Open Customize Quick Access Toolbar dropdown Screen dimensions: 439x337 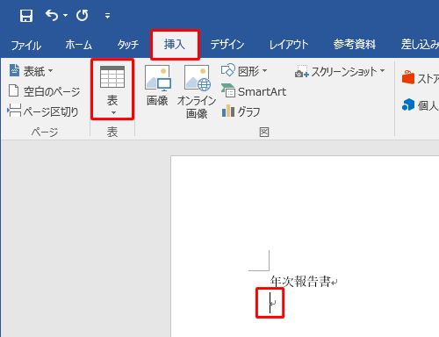[107, 16]
